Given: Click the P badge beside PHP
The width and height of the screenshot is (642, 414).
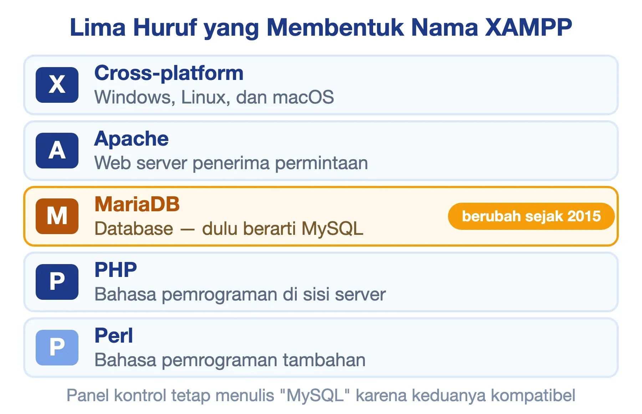Looking at the screenshot, I should coord(57,282).
